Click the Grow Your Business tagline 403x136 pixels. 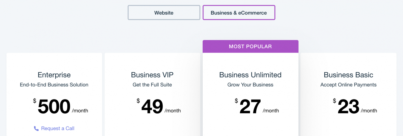(250, 85)
